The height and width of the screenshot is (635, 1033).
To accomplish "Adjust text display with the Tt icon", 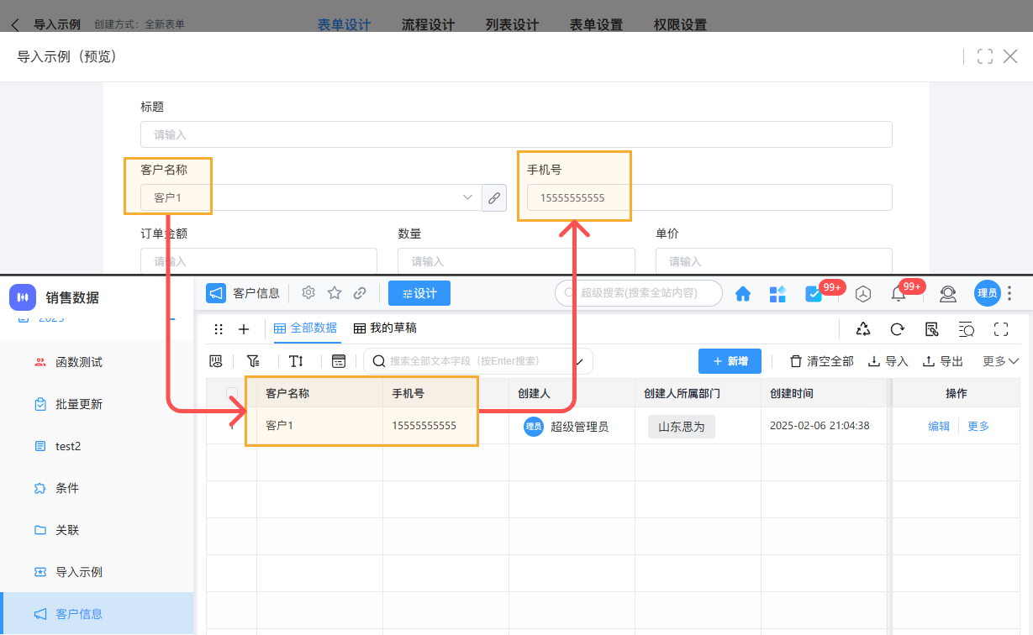I will [296, 360].
